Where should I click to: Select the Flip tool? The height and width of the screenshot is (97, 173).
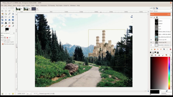[x=13, y=20]
